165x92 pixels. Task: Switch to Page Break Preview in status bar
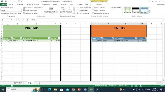pyautogui.click(x=141, y=86)
